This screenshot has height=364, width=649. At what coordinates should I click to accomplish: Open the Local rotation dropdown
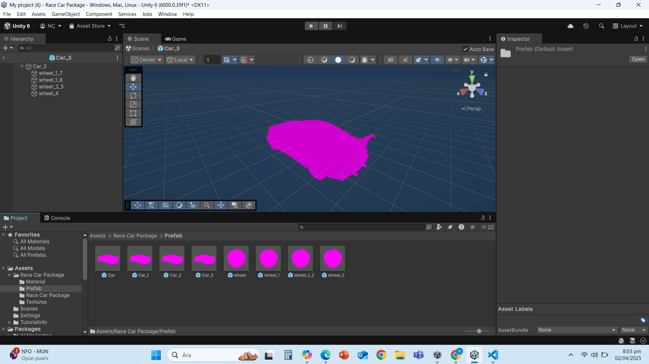coord(180,60)
